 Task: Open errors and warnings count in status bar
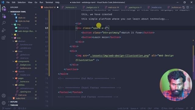click(22, 108)
